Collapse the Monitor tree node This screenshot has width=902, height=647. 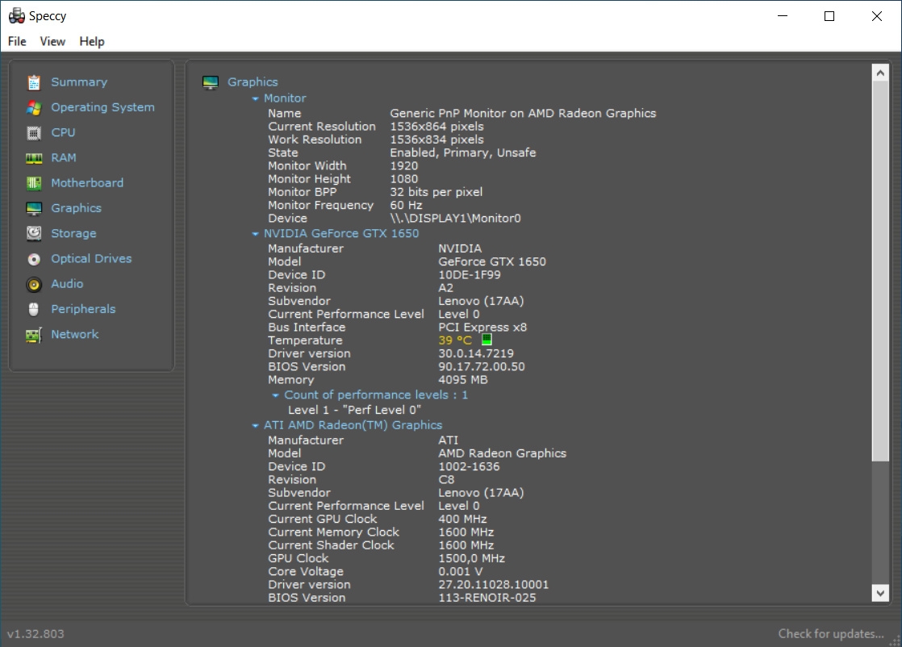coord(256,99)
